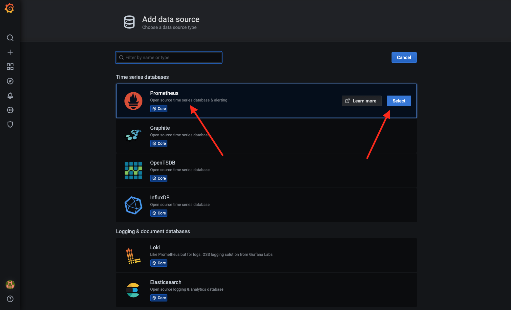Viewport: 511px width, 310px height.
Task: Open the search icon in sidebar
Action: pos(10,38)
